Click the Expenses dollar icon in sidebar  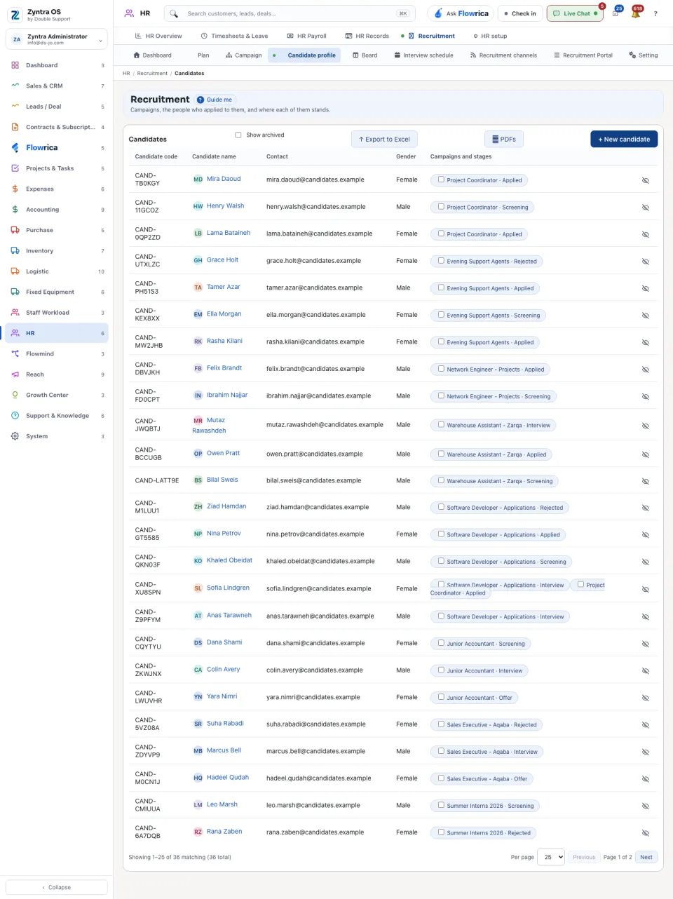click(x=15, y=189)
